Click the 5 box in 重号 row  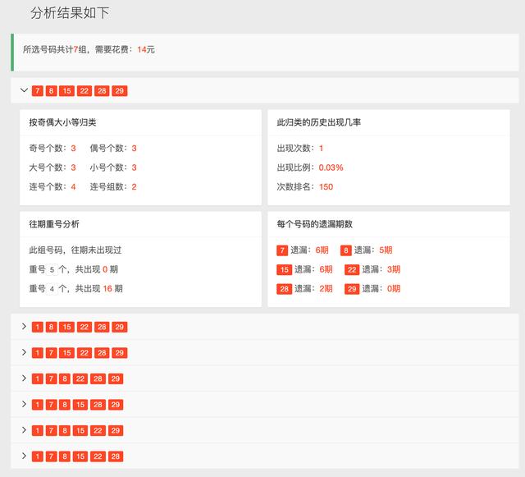point(52,269)
